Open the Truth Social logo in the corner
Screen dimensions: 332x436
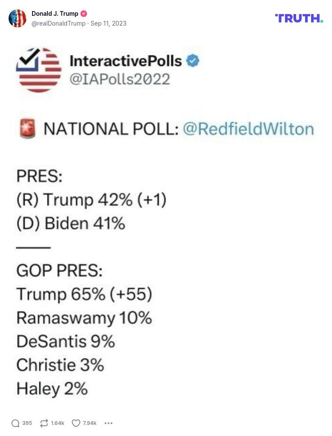[x=299, y=18]
